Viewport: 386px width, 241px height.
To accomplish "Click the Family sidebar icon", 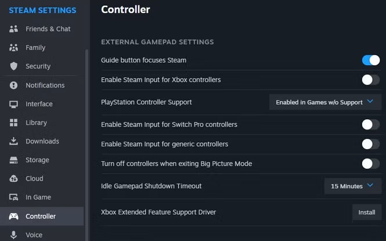I will click(x=13, y=48).
